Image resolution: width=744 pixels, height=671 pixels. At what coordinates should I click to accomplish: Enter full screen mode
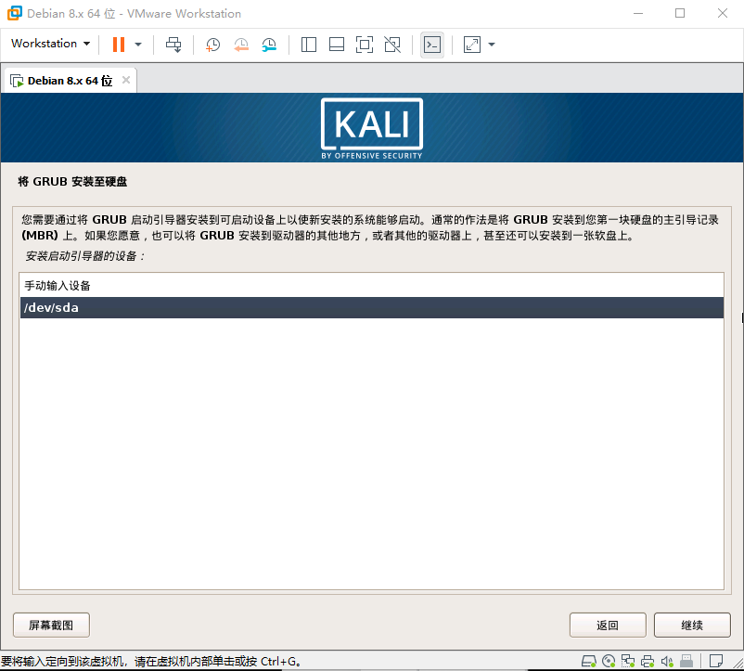tap(365, 45)
